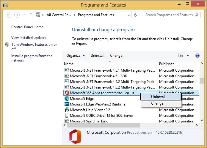Click the vertical scrollbar down arrow
This screenshot has height=148, width=207.
pyautogui.click(x=202, y=120)
